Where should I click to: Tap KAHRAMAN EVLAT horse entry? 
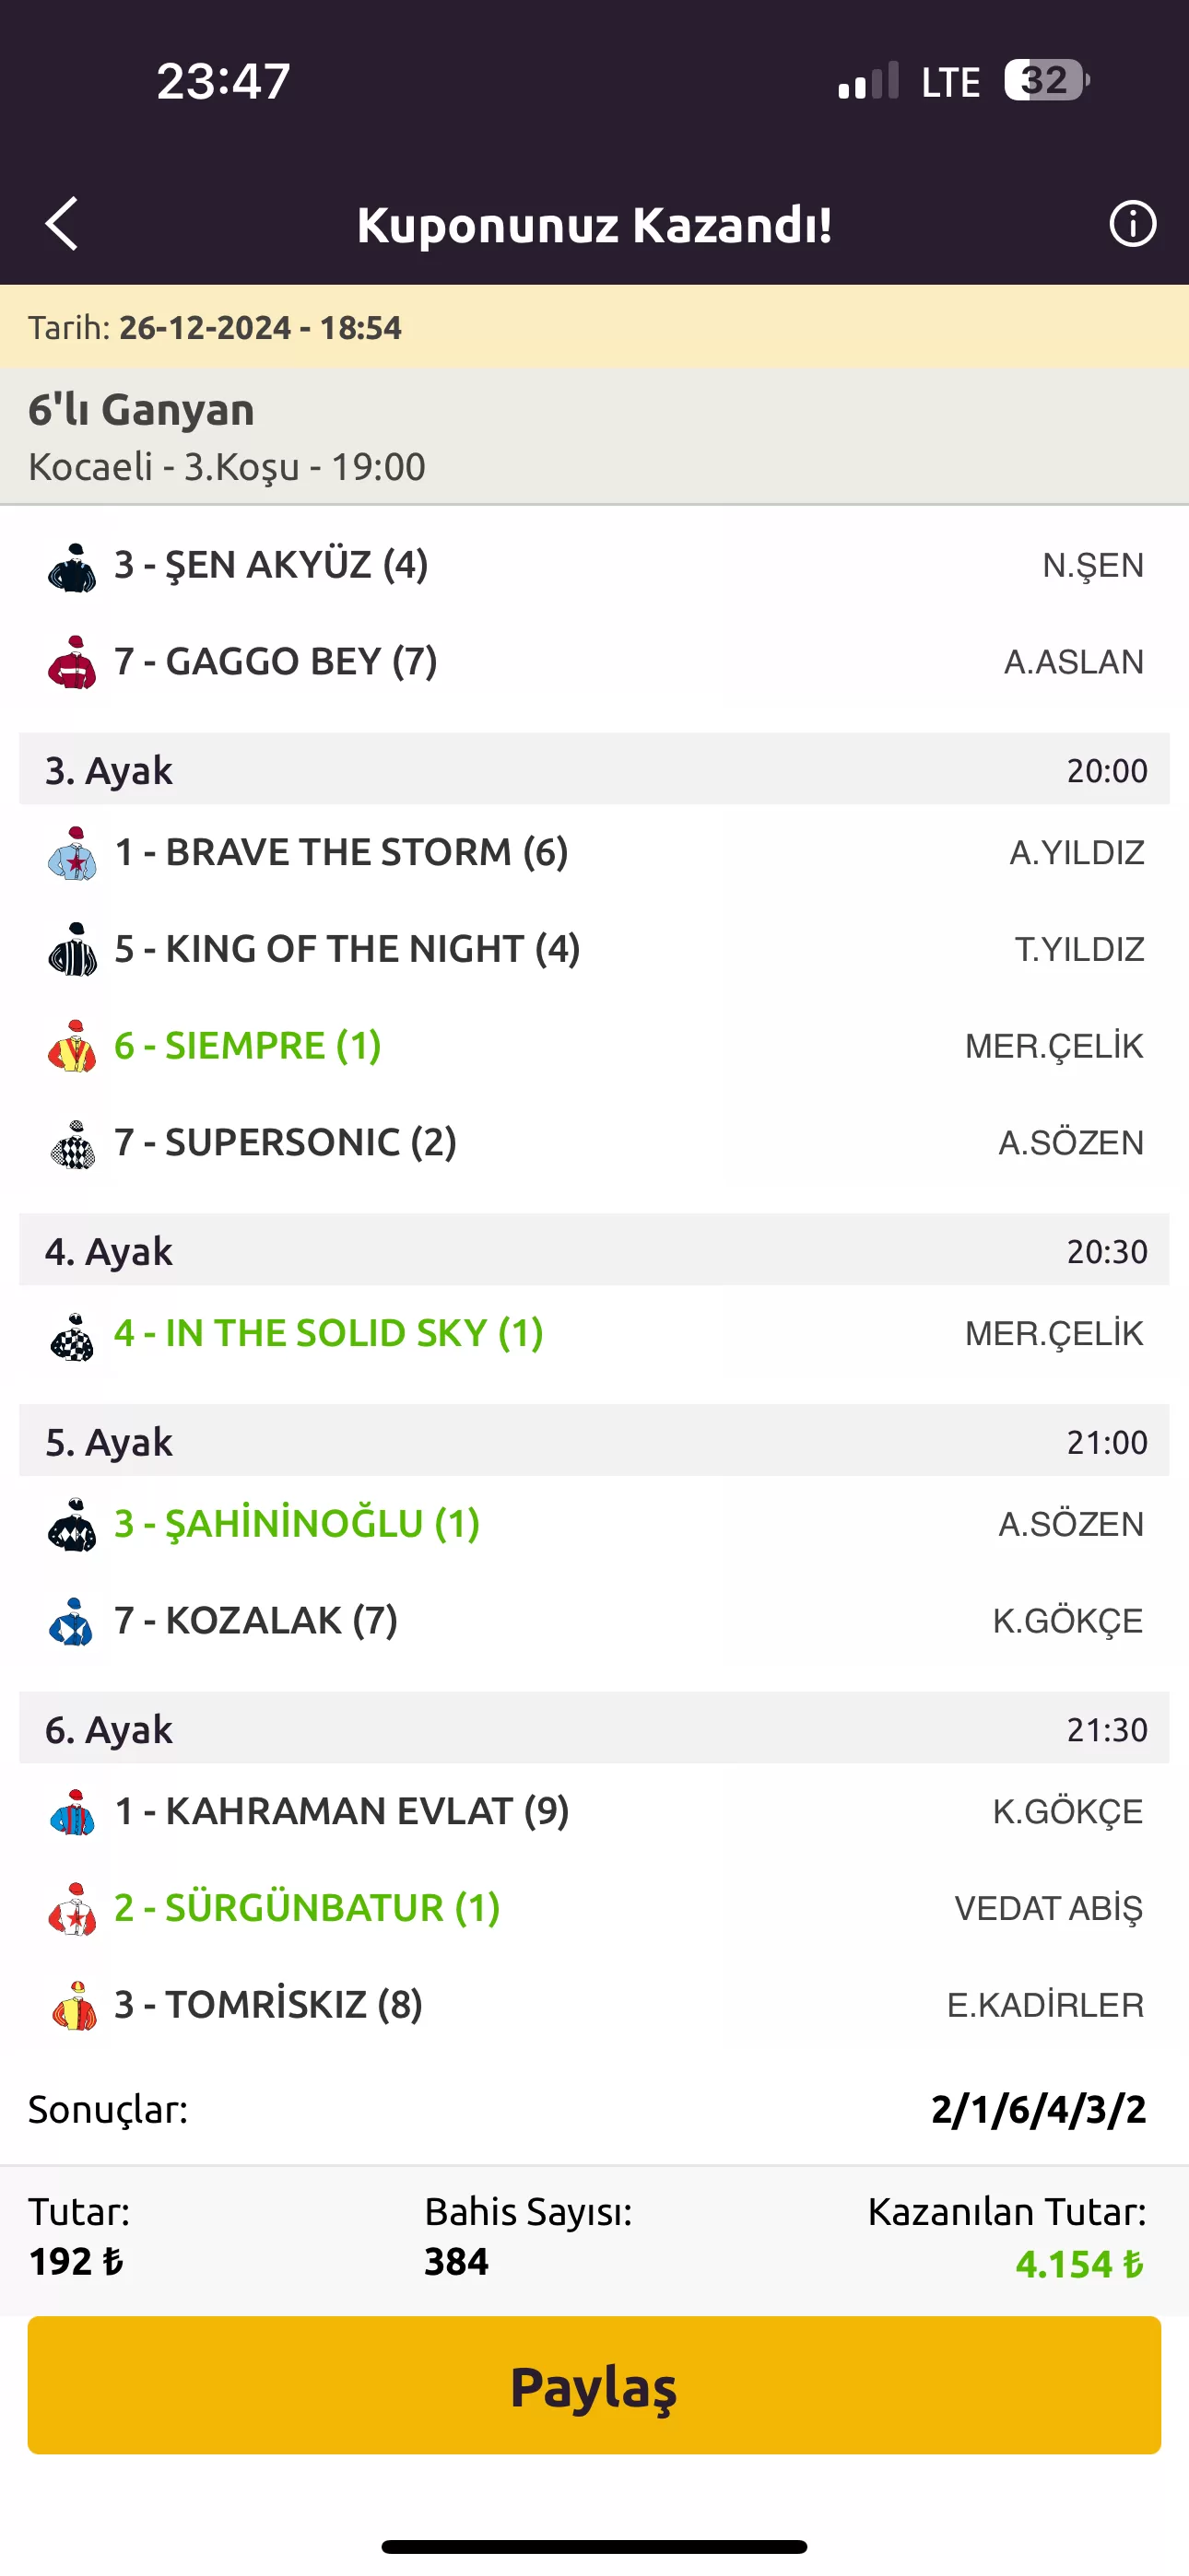tap(341, 1811)
